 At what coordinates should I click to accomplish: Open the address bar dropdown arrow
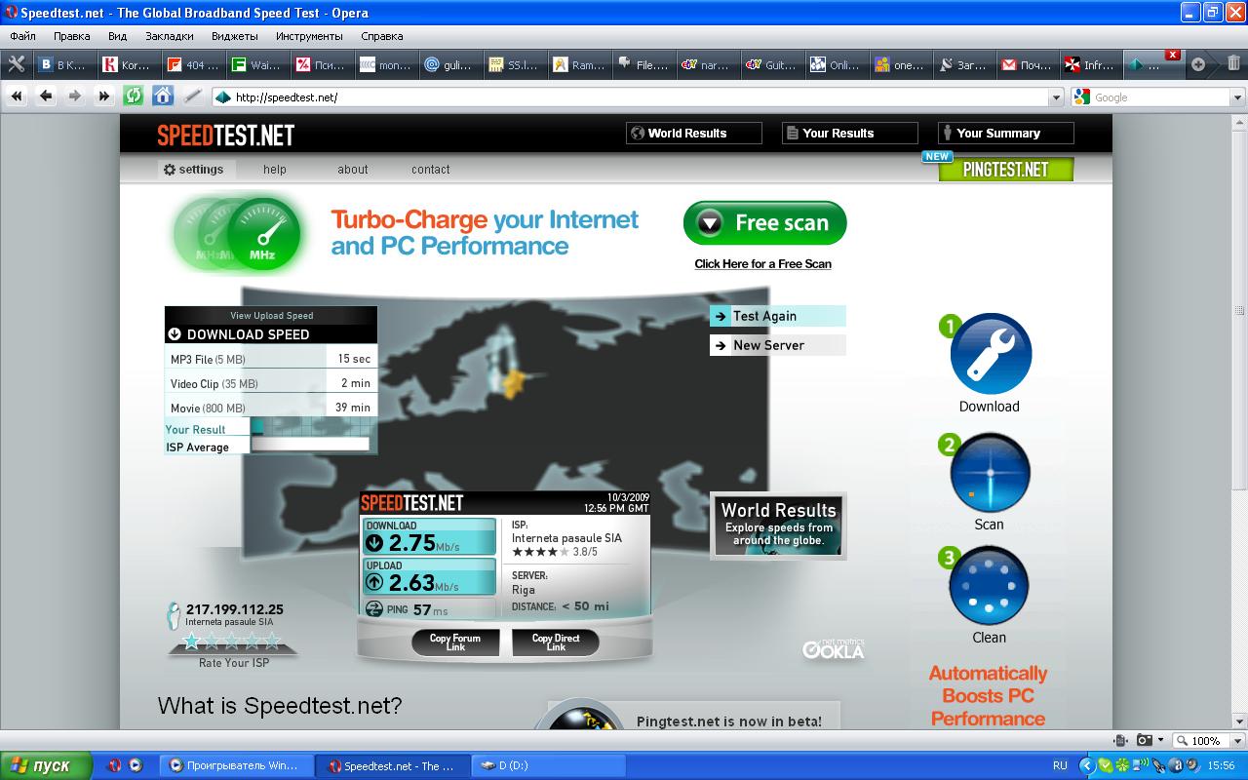click(x=1055, y=97)
